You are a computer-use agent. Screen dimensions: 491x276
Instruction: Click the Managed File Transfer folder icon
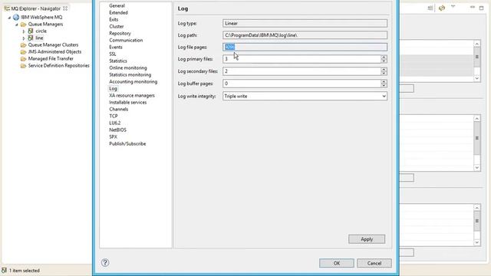(x=23, y=58)
